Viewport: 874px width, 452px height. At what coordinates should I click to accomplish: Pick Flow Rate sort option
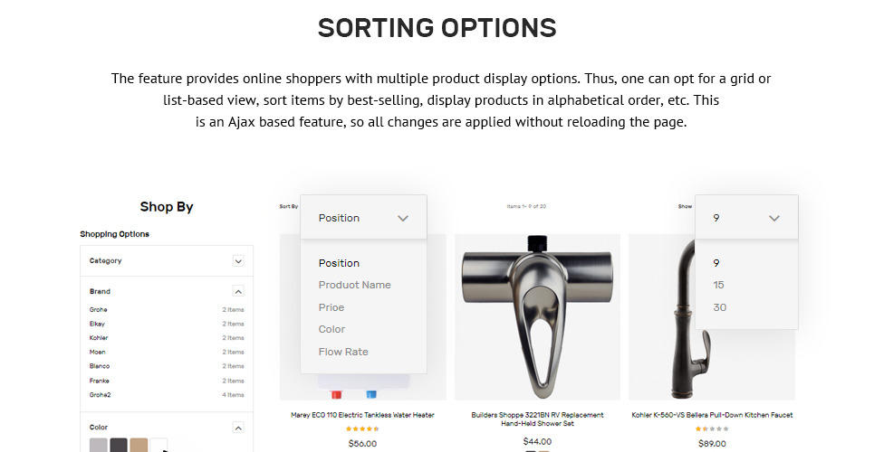point(343,352)
